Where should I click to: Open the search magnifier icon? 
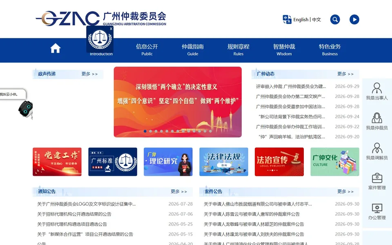(x=335, y=20)
